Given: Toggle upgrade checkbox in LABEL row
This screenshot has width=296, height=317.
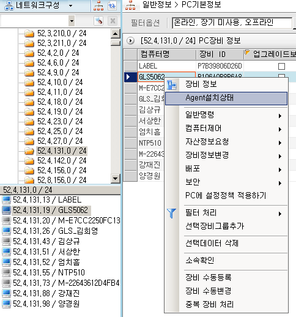Looking at the screenshot, I should [x=281, y=66].
